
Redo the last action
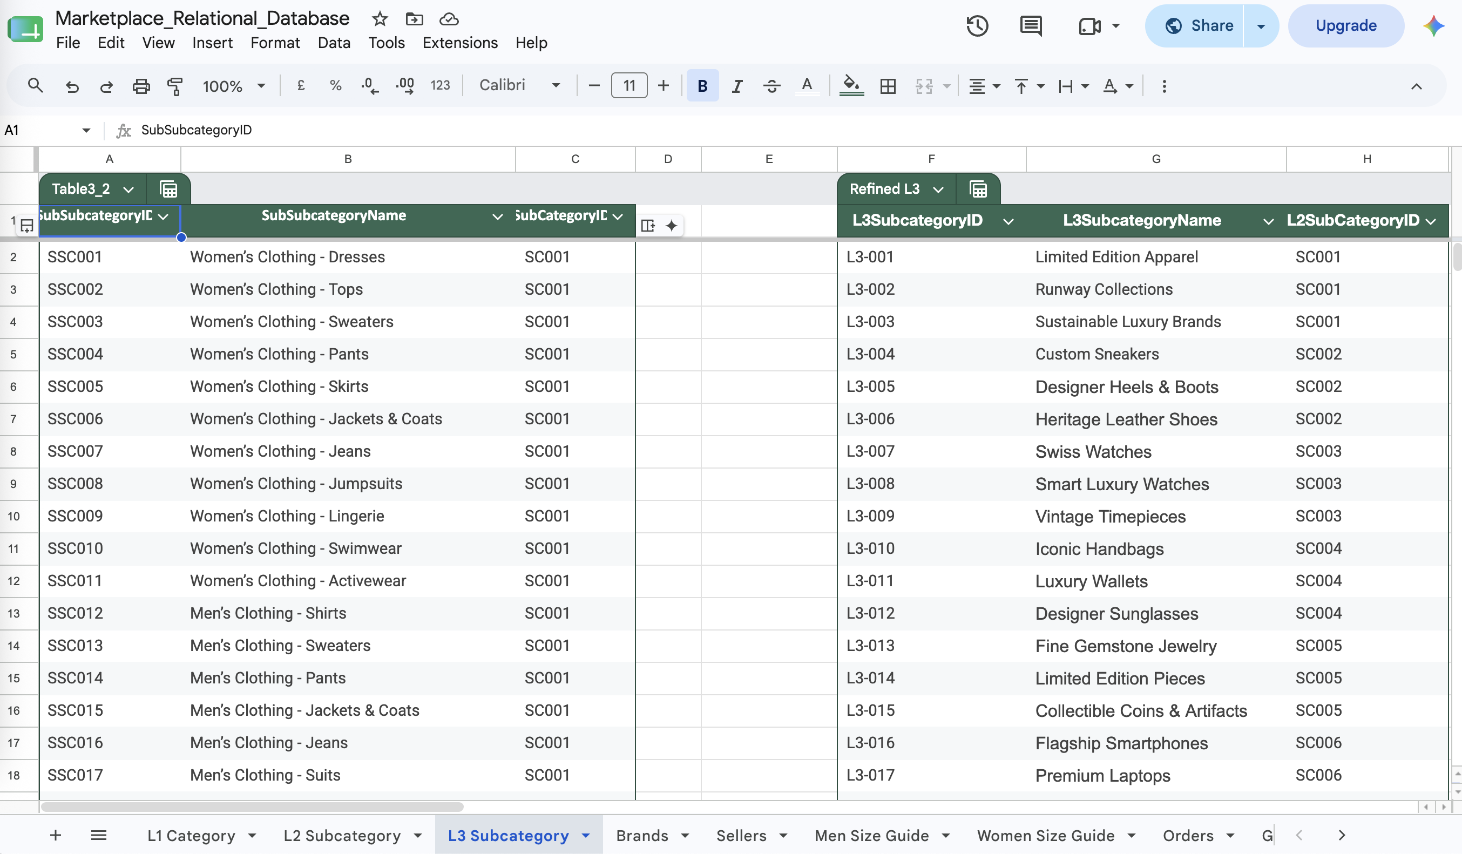[x=106, y=86]
